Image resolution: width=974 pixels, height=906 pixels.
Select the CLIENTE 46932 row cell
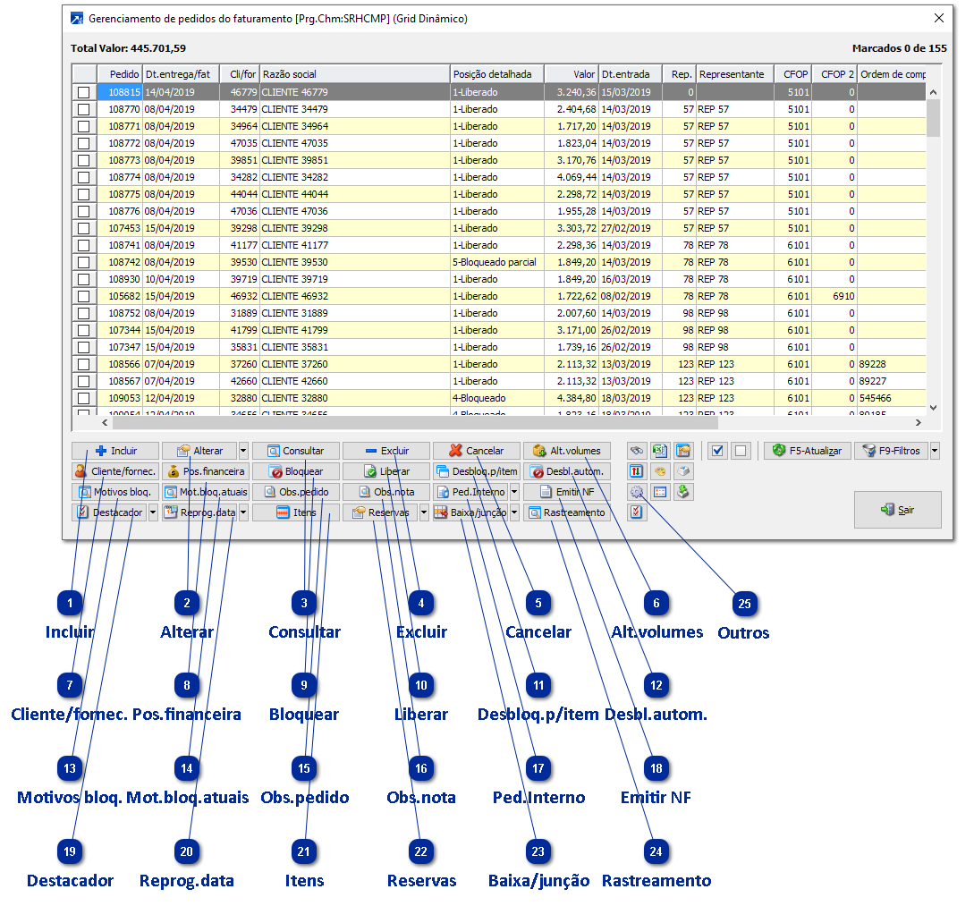click(x=354, y=296)
